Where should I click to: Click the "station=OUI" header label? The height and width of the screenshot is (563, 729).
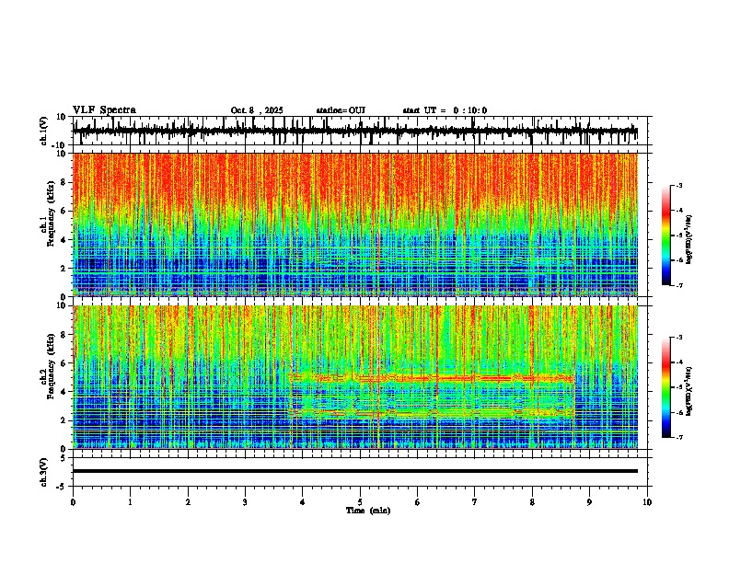click(x=341, y=110)
